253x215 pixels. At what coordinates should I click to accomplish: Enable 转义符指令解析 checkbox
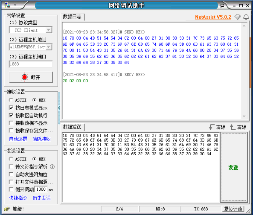pyautogui.click(x=11, y=167)
